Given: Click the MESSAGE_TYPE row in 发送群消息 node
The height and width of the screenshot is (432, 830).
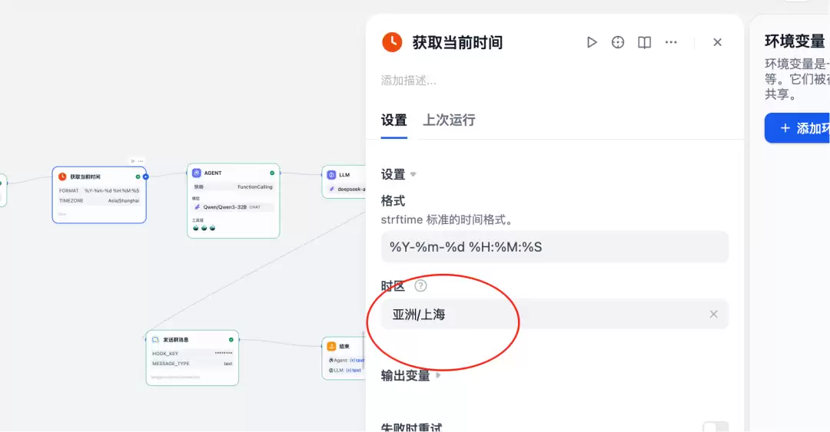Looking at the screenshot, I should tap(192, 364).
